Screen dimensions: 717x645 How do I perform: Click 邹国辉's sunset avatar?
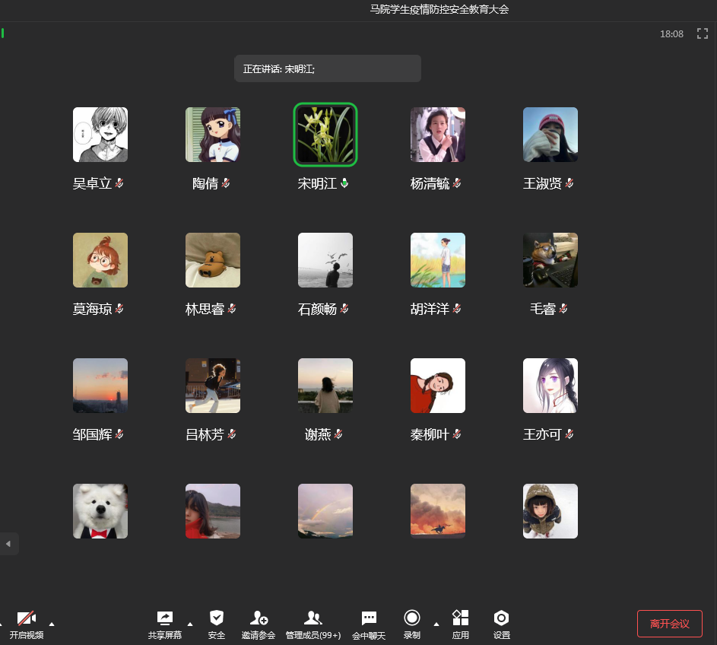(x=100, y=386)
